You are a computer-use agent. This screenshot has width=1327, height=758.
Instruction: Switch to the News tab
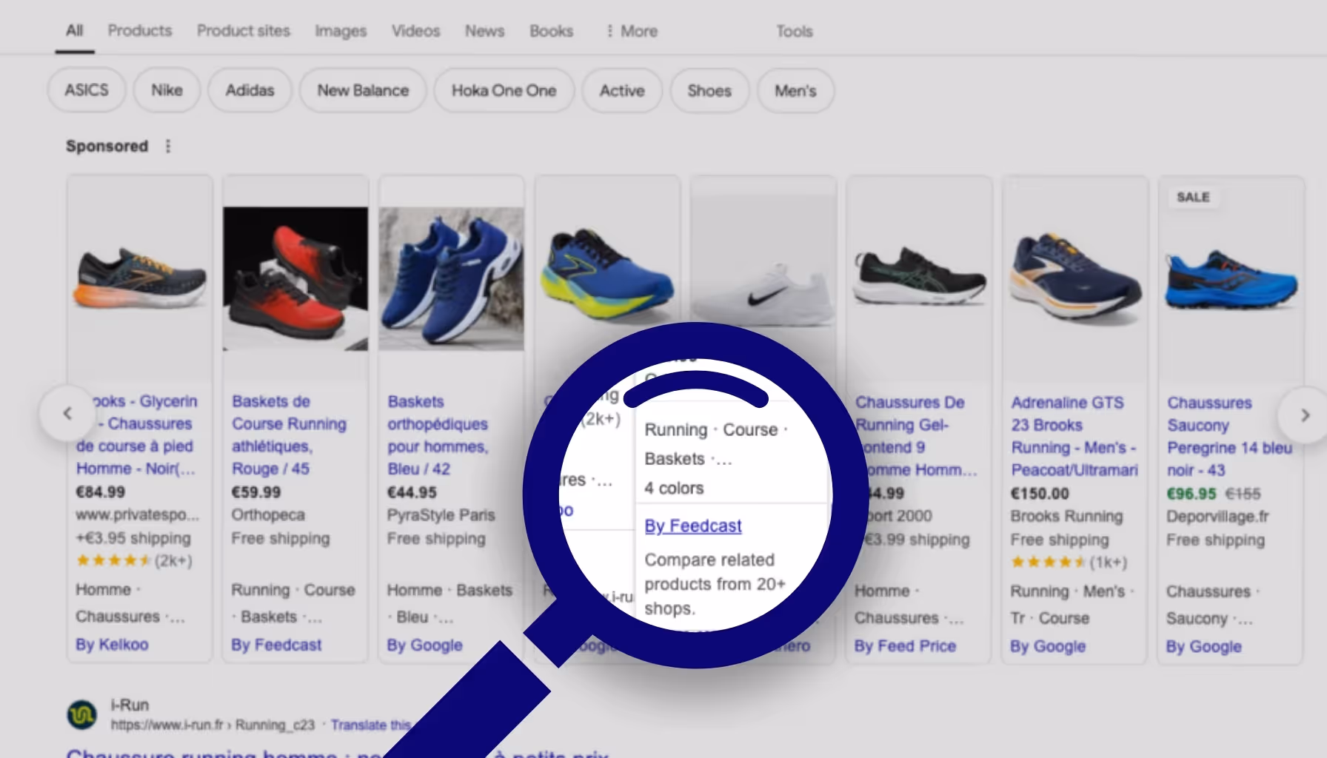[484, 31]
